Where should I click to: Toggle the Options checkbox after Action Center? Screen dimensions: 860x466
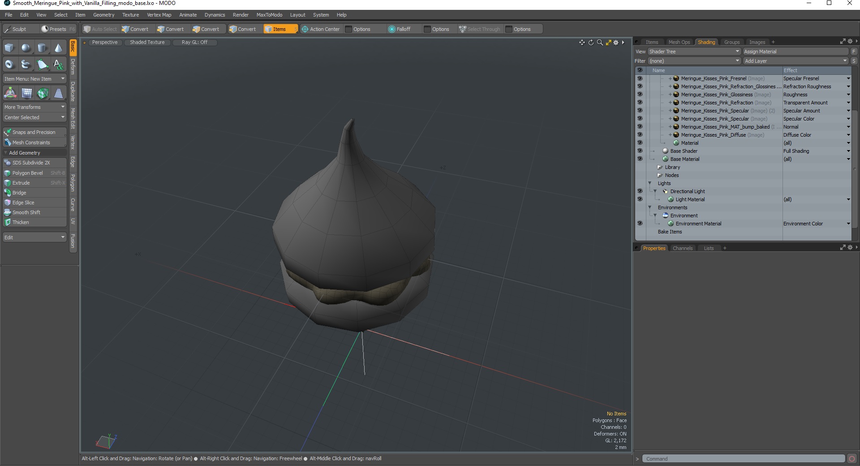click(348, 29)
